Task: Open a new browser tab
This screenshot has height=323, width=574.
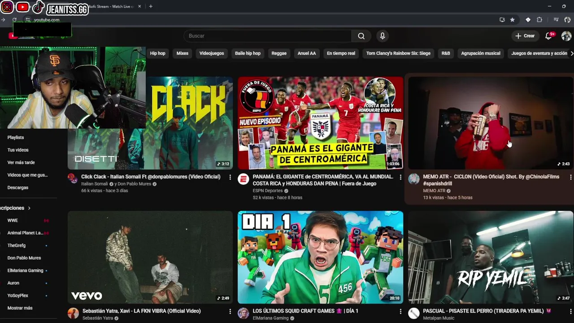Action: (x=151, y=6)
